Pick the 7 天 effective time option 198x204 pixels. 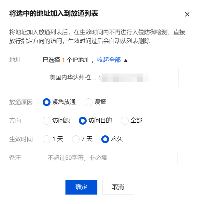point(76,139)
